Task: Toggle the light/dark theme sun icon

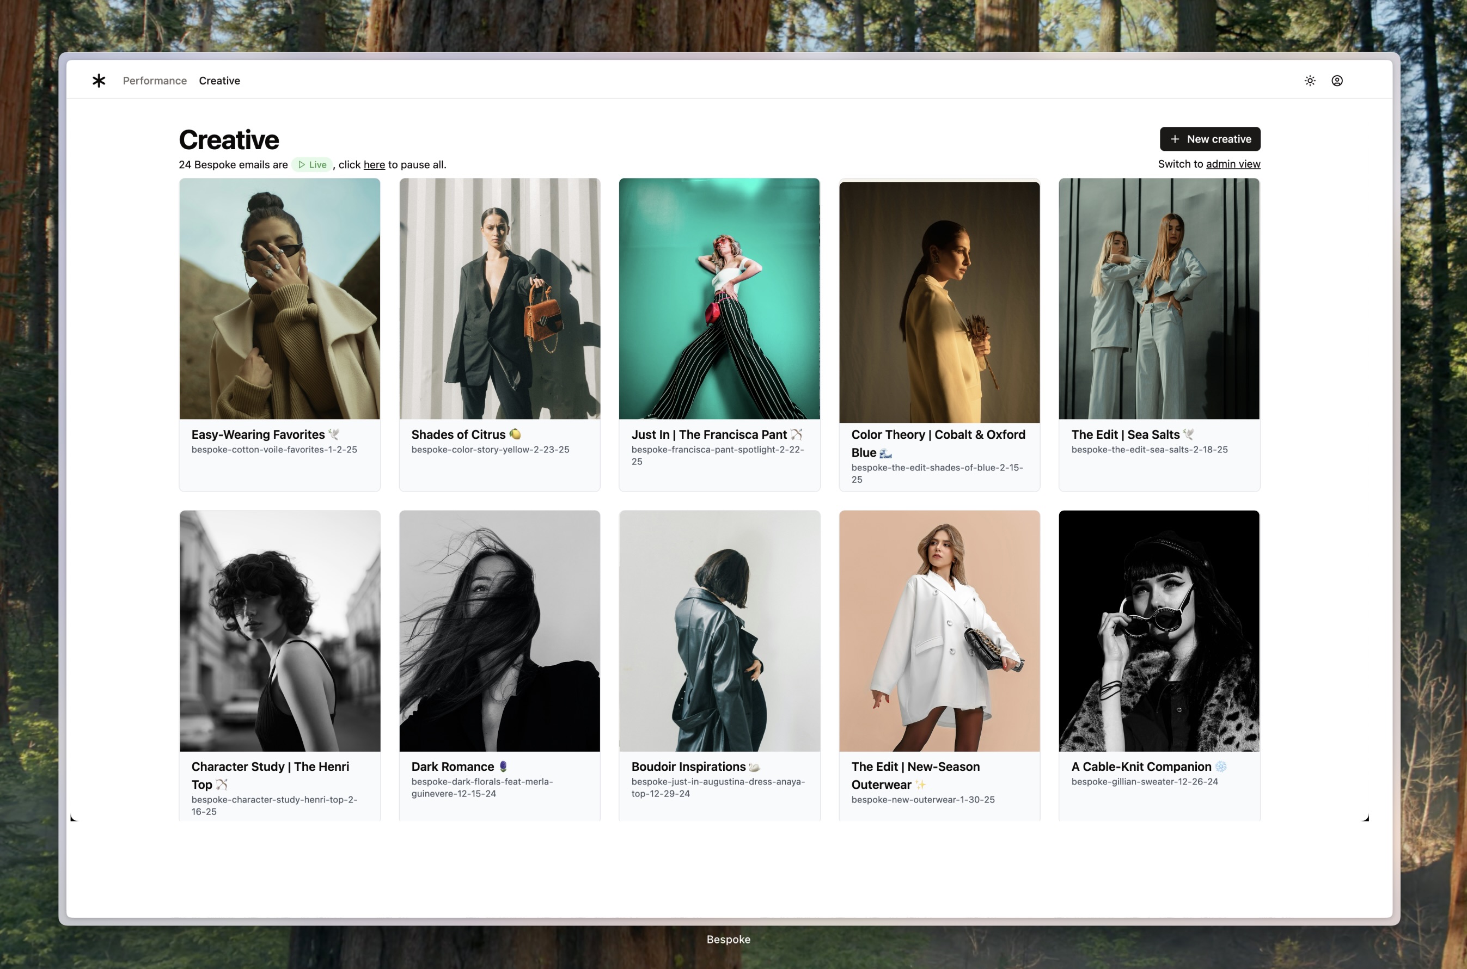Action: (1310, 81)
